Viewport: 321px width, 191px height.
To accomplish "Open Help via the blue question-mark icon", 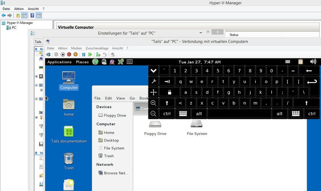I will tap(33, 15).
